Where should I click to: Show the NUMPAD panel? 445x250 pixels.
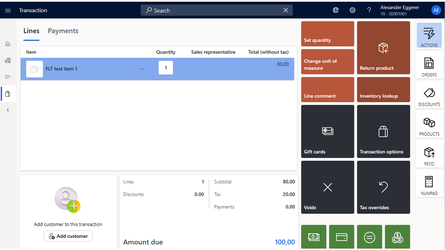click(x=429, y=183)
